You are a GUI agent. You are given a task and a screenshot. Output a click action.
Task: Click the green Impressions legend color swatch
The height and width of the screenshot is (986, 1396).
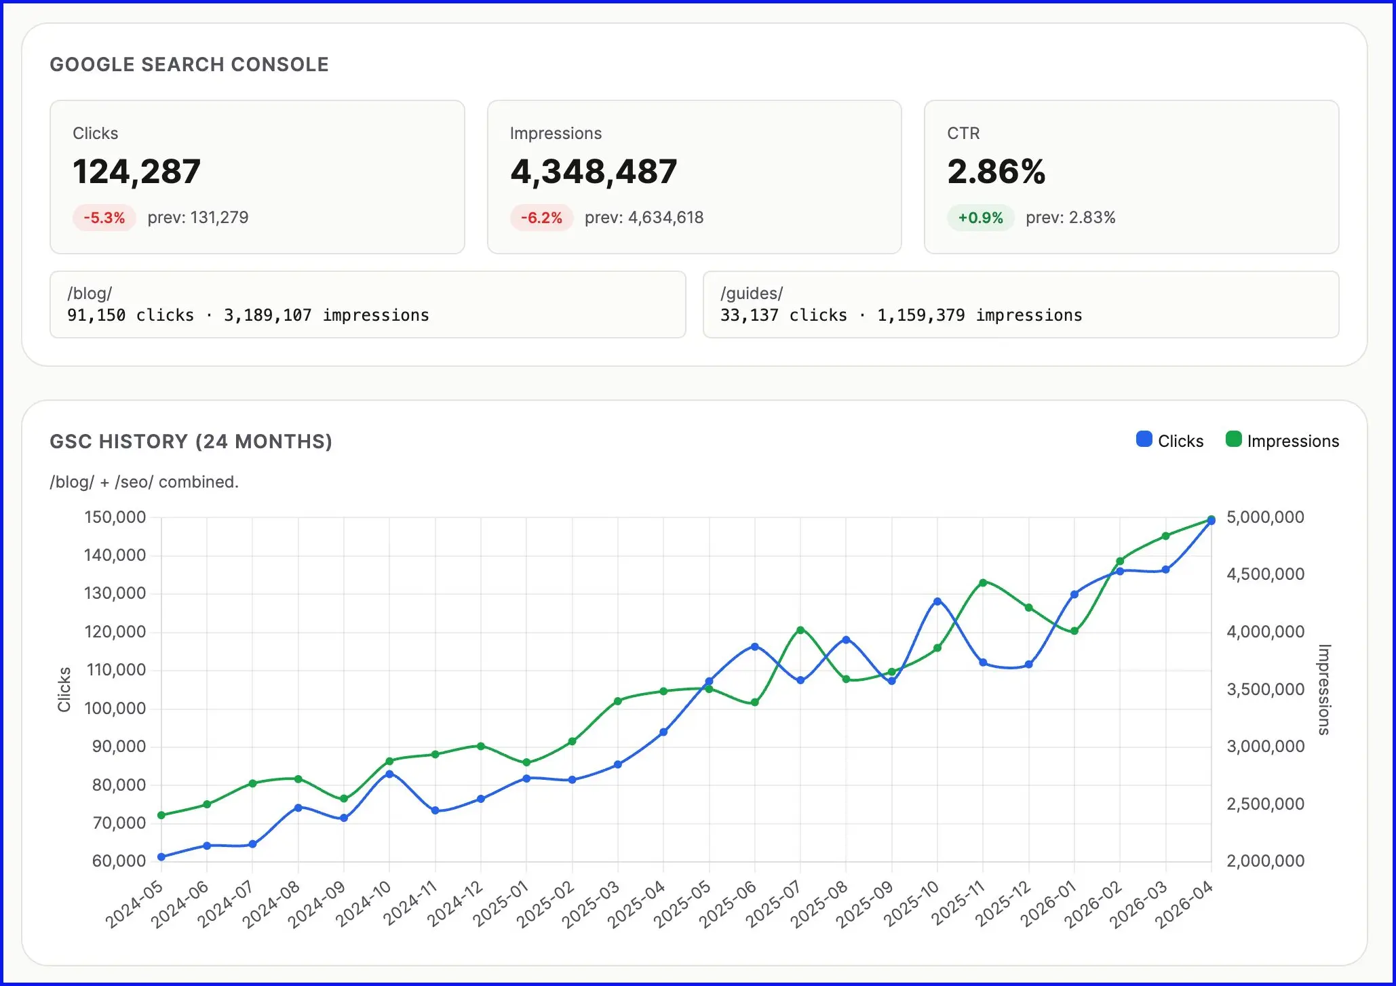click(x=1233, y=439)
